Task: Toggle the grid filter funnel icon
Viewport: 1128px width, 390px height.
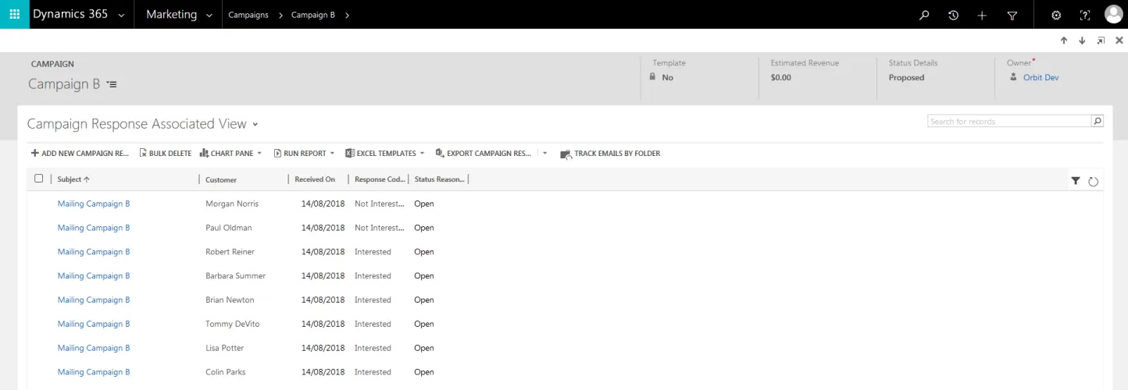Action: 1076,180
